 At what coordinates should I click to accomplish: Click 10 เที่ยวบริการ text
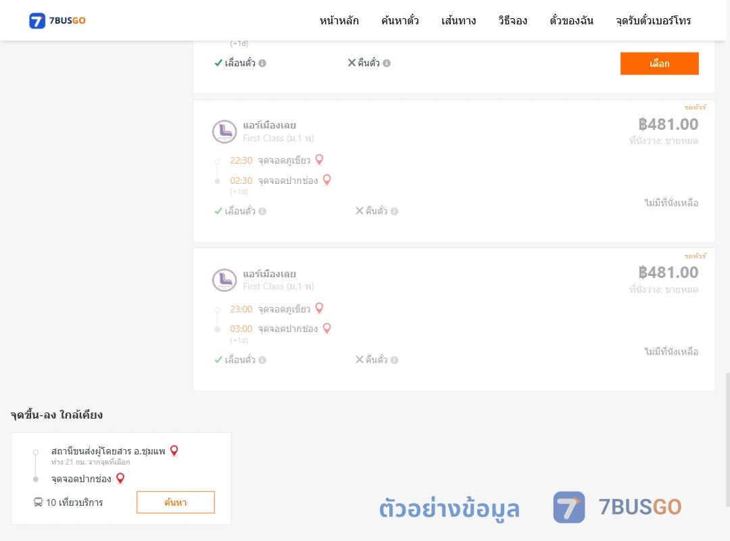click(x=74, y=502)
